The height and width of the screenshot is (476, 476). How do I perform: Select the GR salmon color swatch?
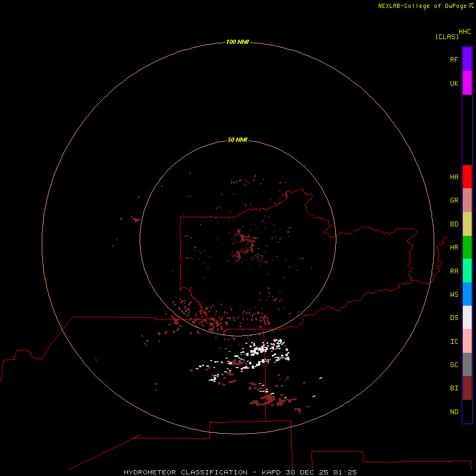[x=467, y=200]
